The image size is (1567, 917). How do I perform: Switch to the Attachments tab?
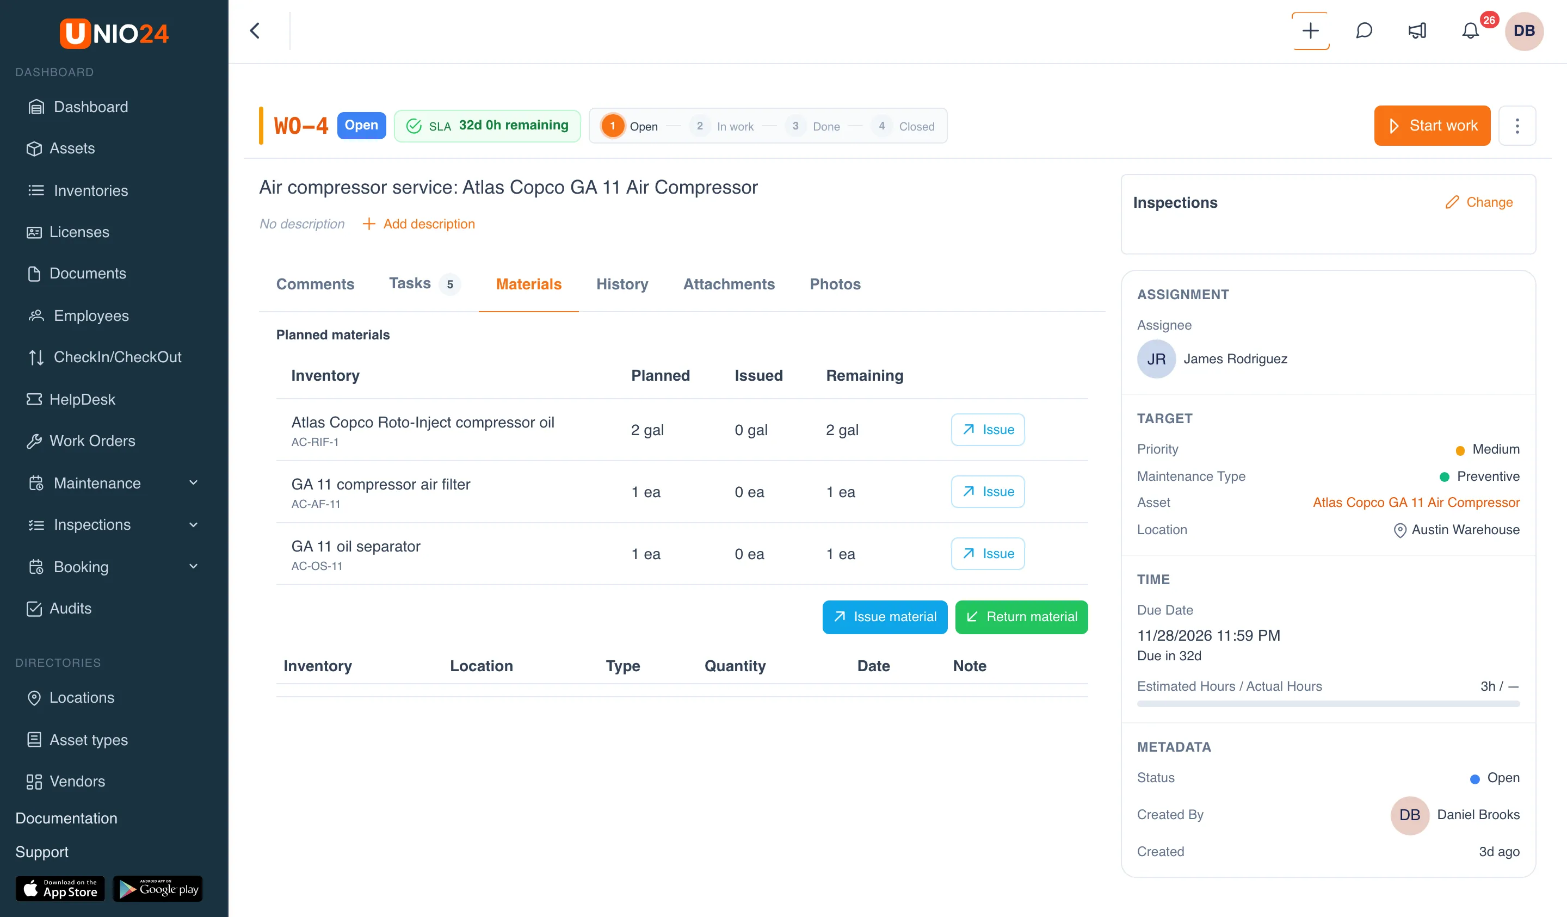click(x=729, y=284)
